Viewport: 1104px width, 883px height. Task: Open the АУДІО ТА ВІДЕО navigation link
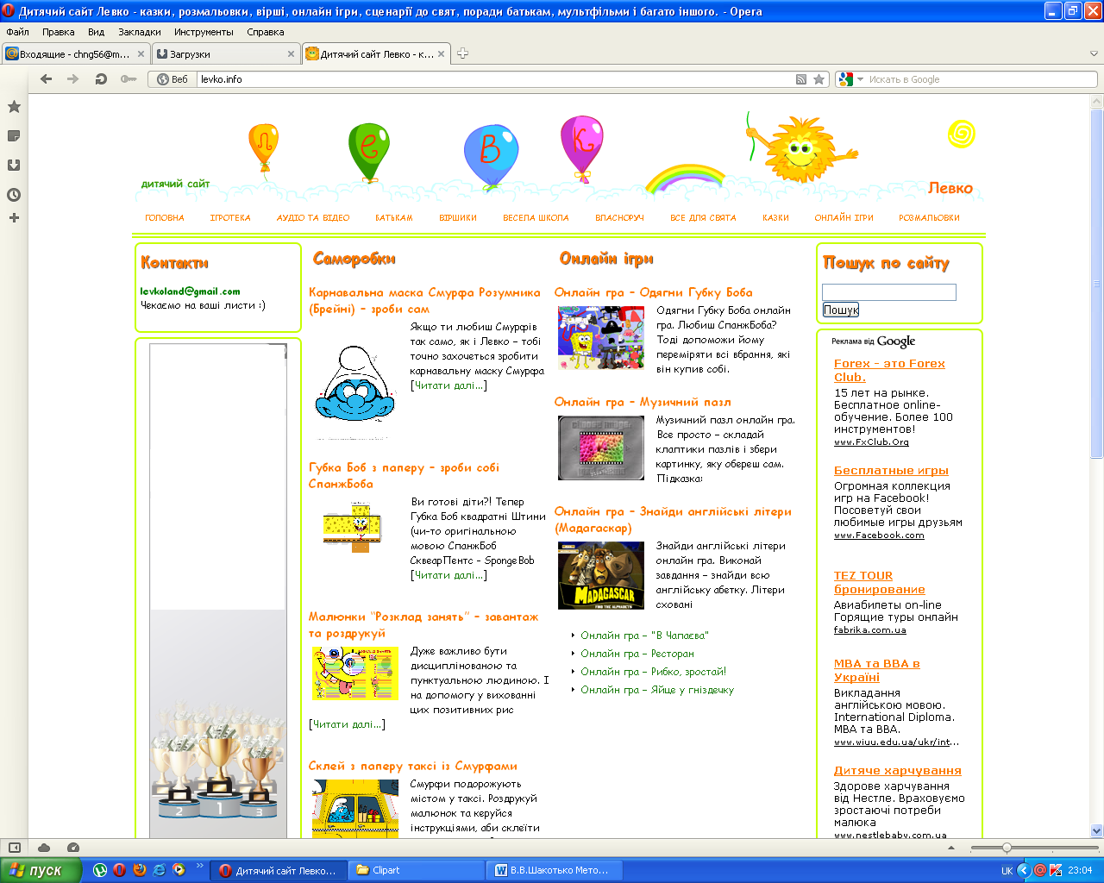(x=313, y=218)
